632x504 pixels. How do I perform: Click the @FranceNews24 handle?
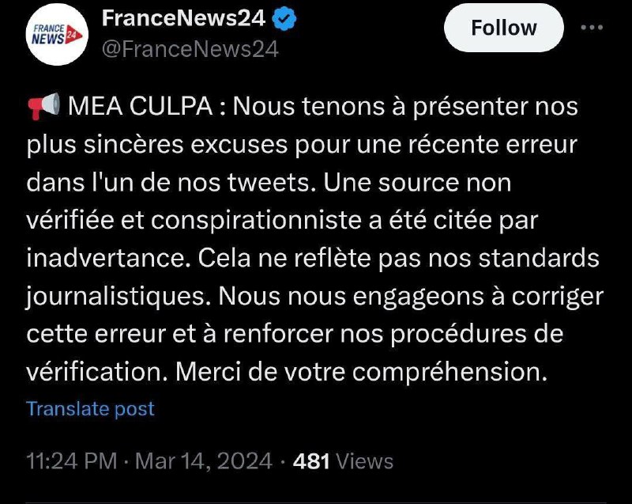point(190,48)
